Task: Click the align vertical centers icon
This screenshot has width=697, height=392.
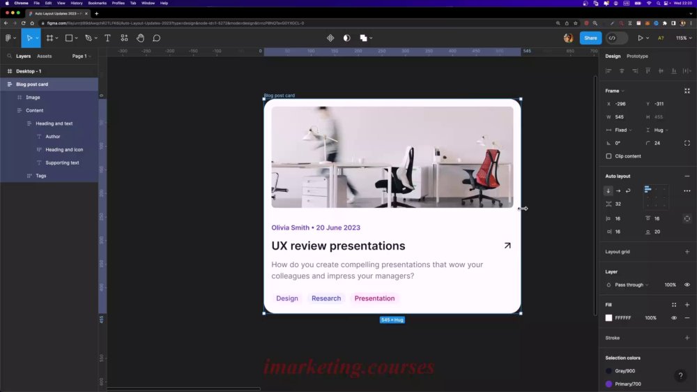Action: click(661, 70)
